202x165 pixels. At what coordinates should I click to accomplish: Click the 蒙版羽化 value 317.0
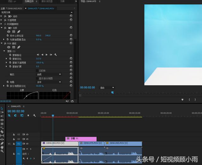click(39, 59)
